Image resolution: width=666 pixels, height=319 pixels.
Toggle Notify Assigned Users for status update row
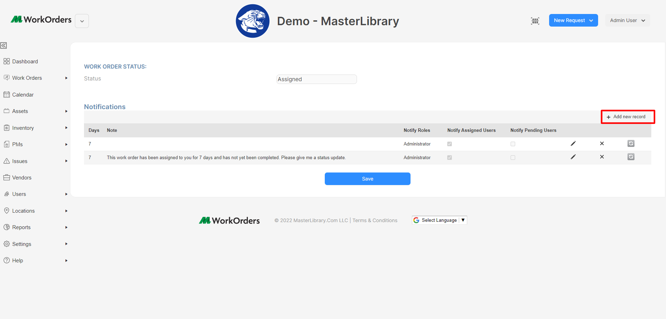click(x=450, y=157)
